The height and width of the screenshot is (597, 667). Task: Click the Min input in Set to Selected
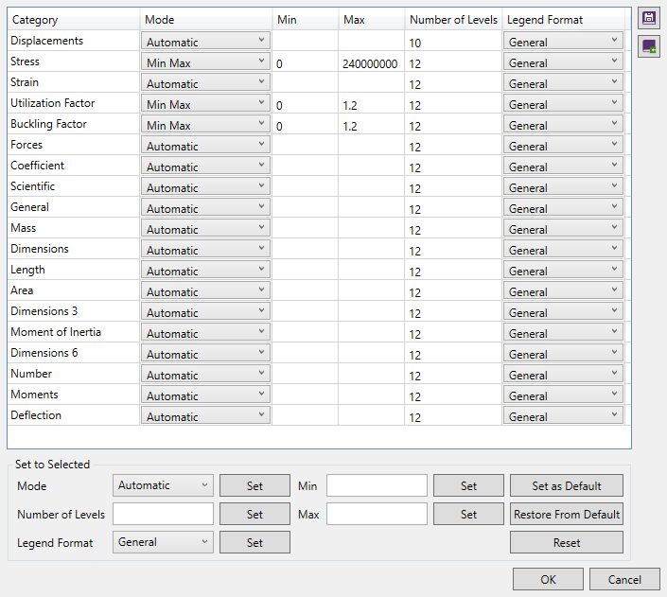[377, 485]
